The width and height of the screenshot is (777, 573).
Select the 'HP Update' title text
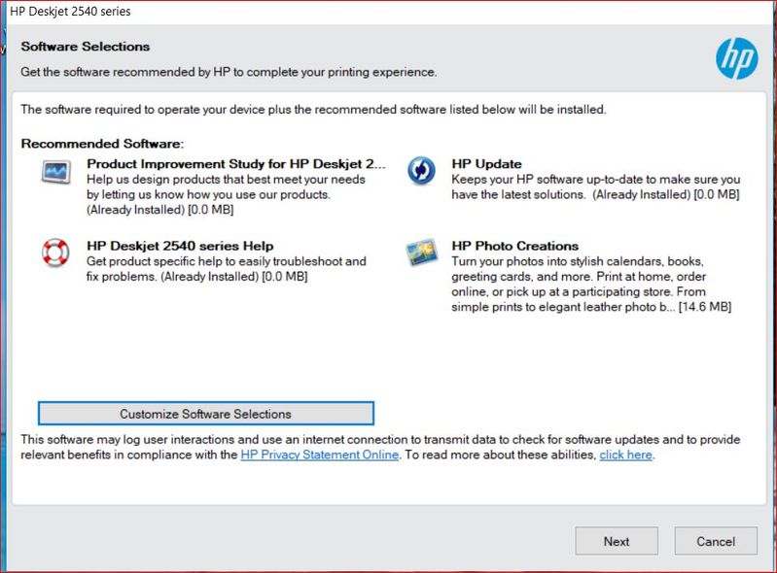pyautogui.click(x=486, y=164)
